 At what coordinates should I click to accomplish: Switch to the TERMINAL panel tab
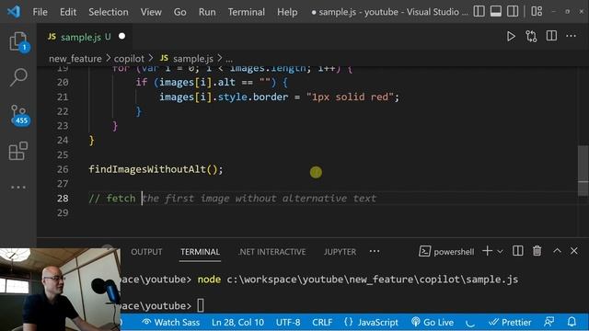pyautogui.click(x=200, y=252)
